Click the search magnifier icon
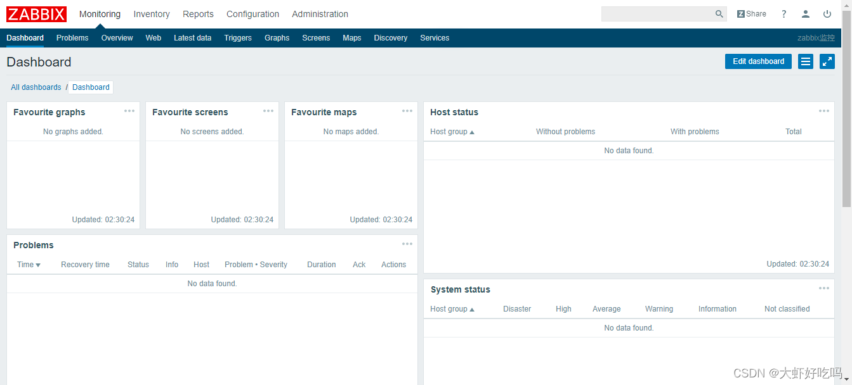This screenshot has height=385, width=852. click(719, 14)
